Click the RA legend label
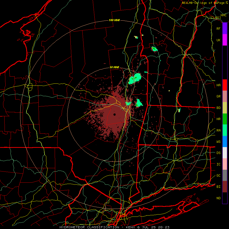The width and height of the screenshot is (229, 229). (218, 131)
